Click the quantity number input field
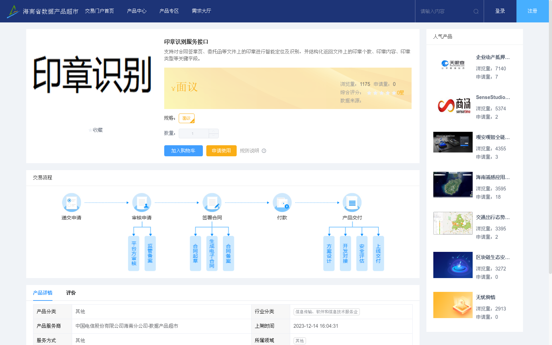This screenshot has width=552, height=345. (x=194, y=134)
